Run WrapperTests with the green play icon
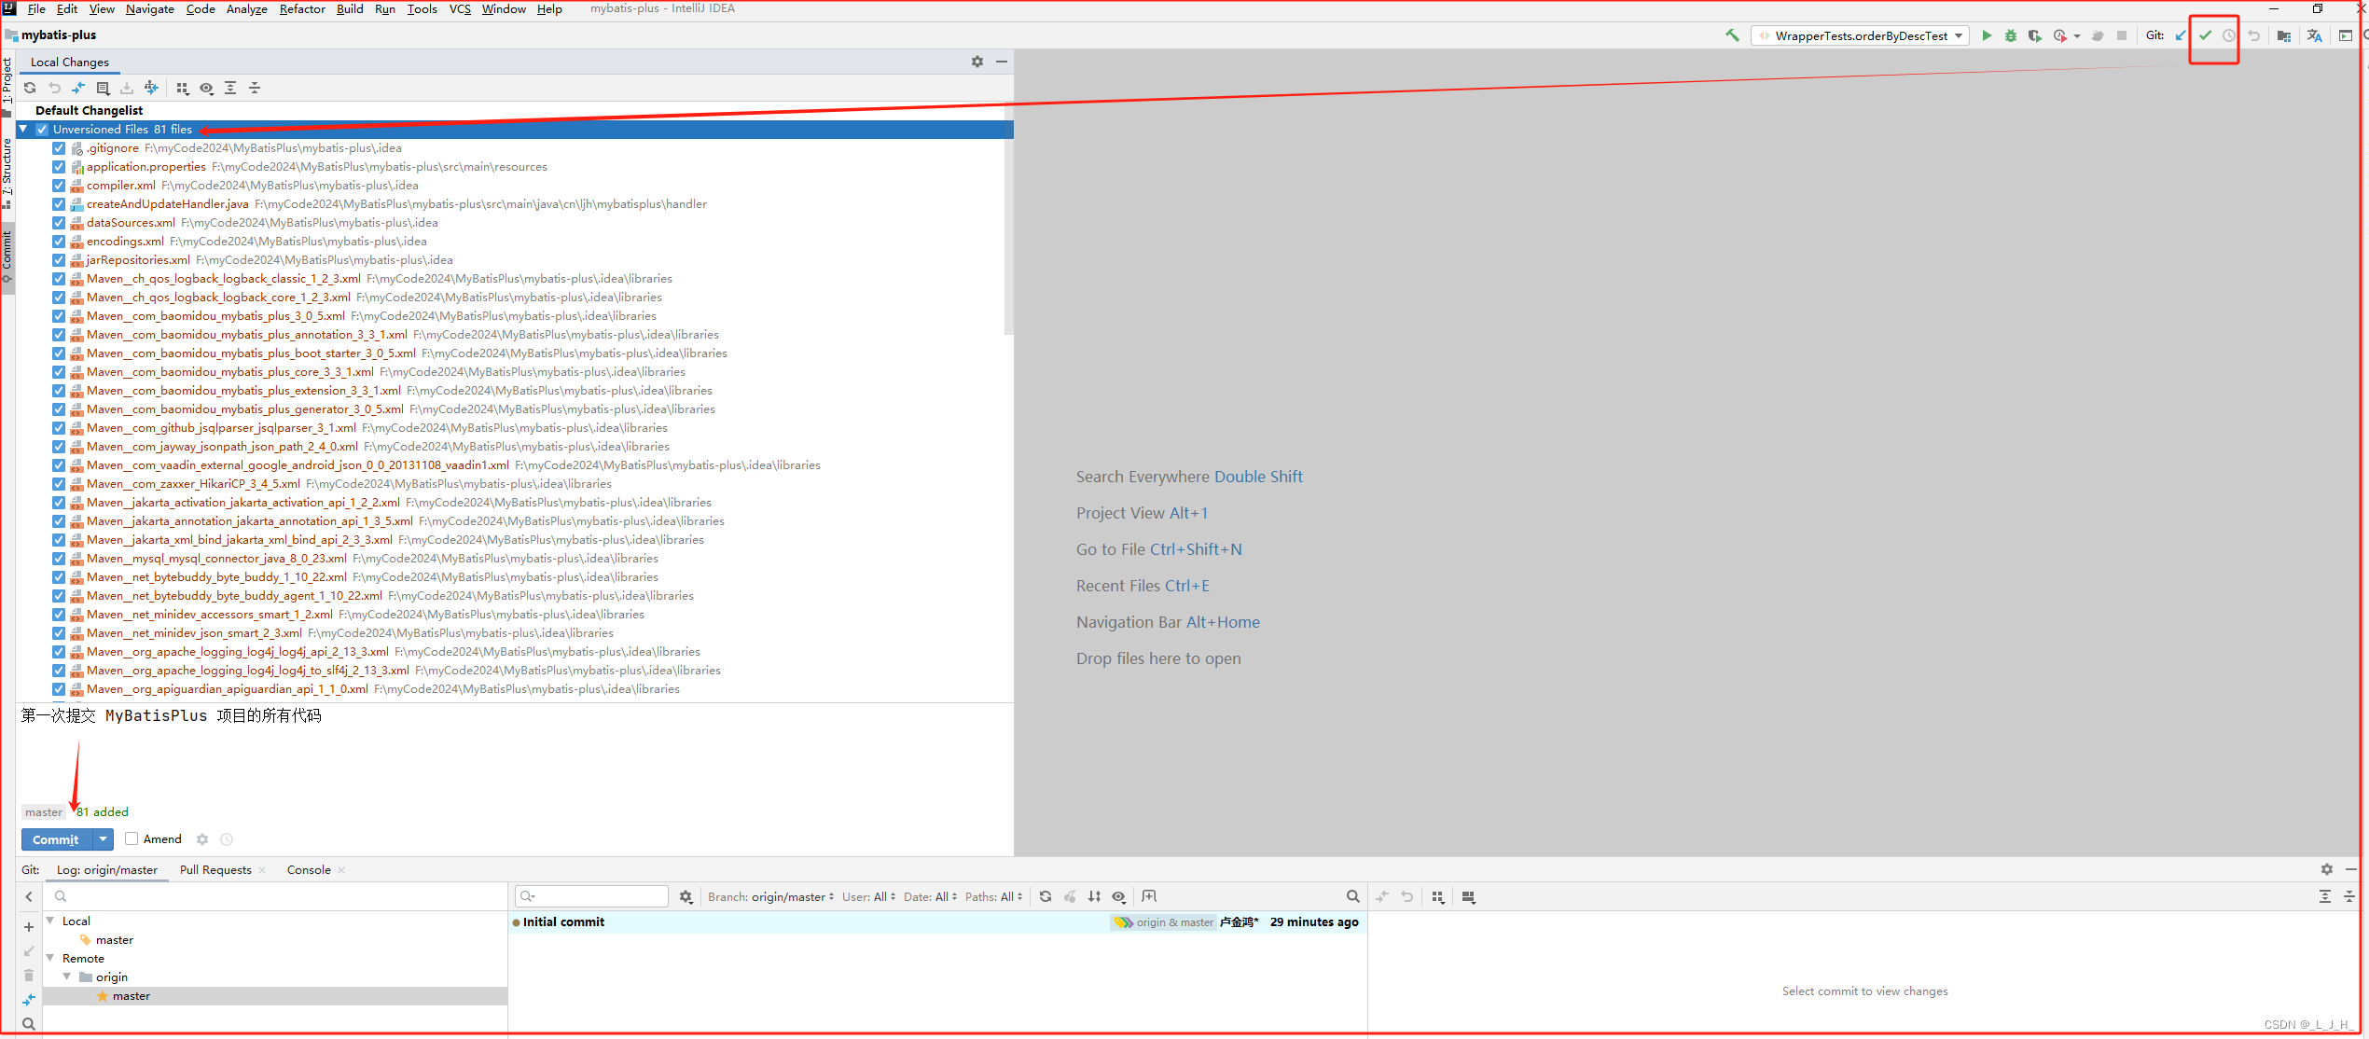 point(1987,35)
